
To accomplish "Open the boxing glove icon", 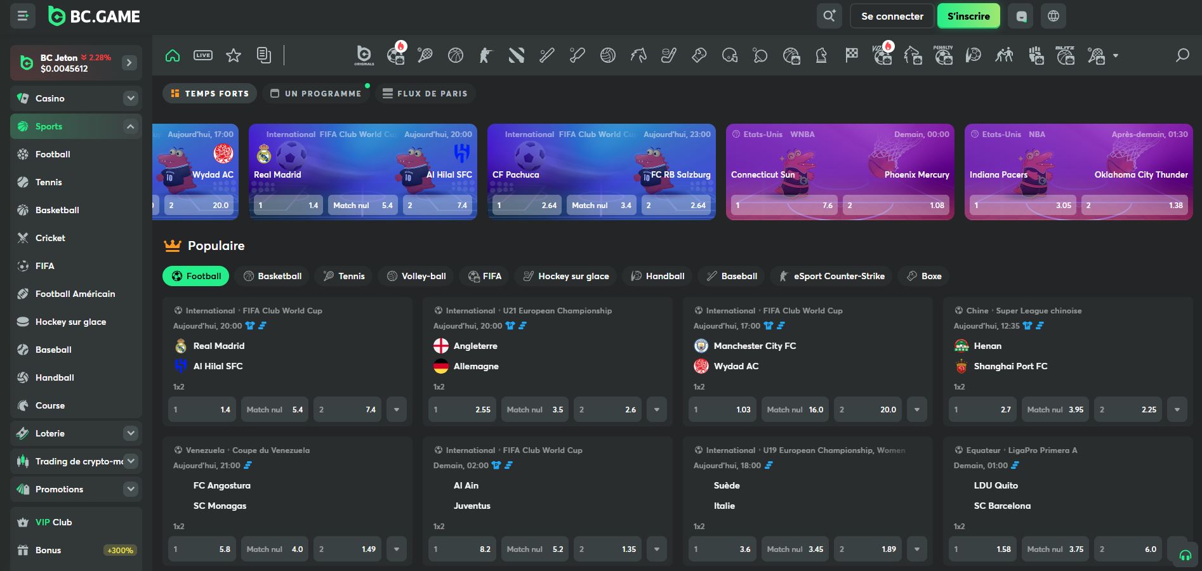I will click(699, 55).
